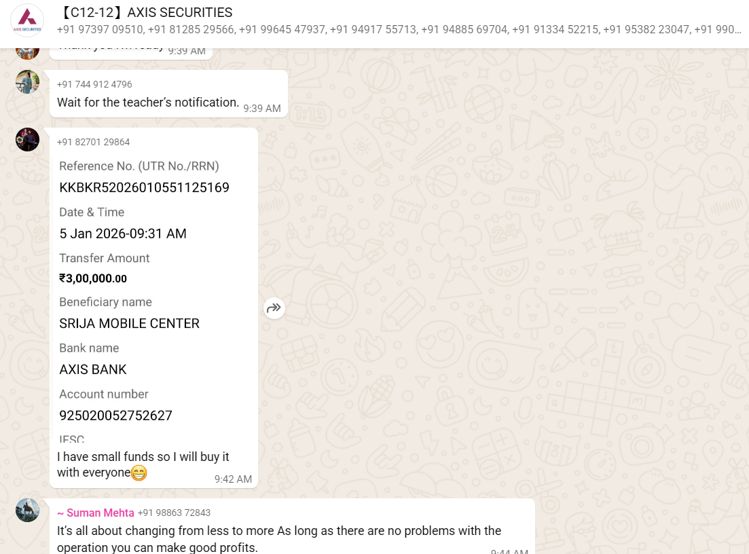
Task: Open avatar of +91 82701 29864 sender
Action: pyautogui.click(x=27, y=139)
